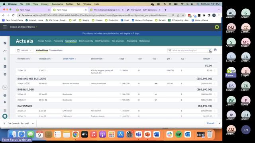Sort by Other Party column
The width and height of the screenshot is (255, 143).
pyautogui.click(x=69, y=59)
